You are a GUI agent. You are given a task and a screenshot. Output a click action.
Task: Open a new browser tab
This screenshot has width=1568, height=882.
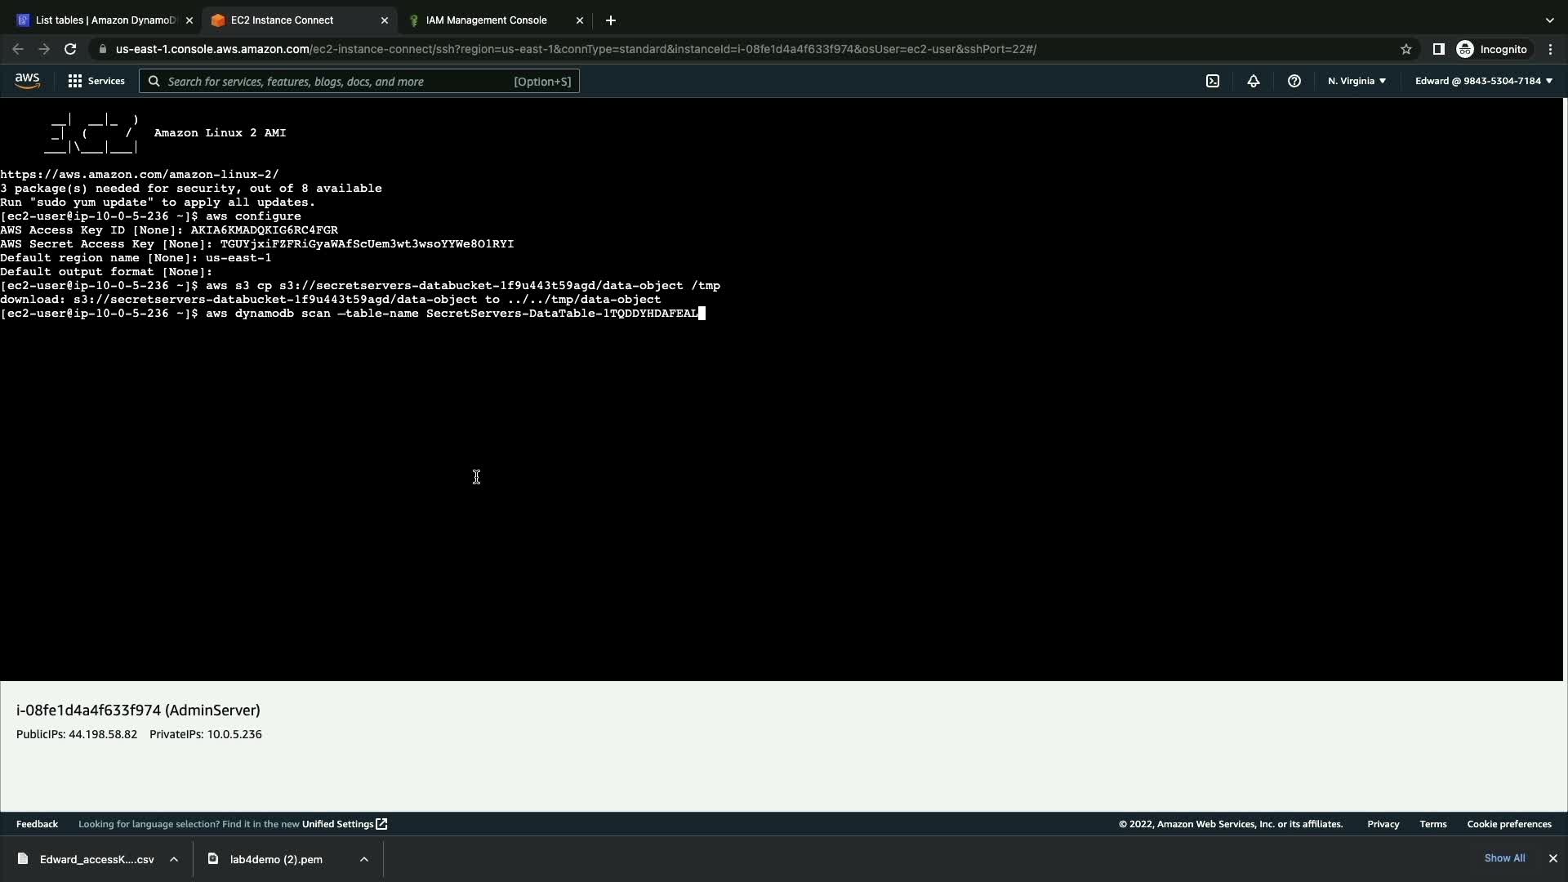pyautogui.click(x=611, y=20)
